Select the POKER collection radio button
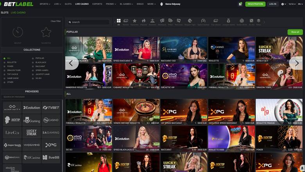The image size is (305, 172). (4, 66)
